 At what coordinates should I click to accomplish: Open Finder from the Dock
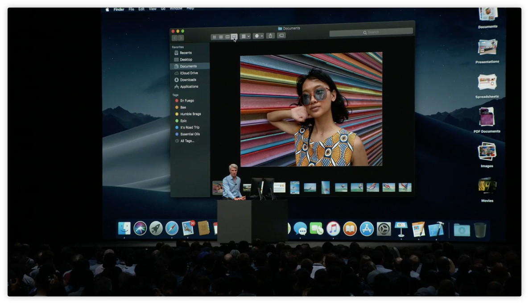click(124, 229)
